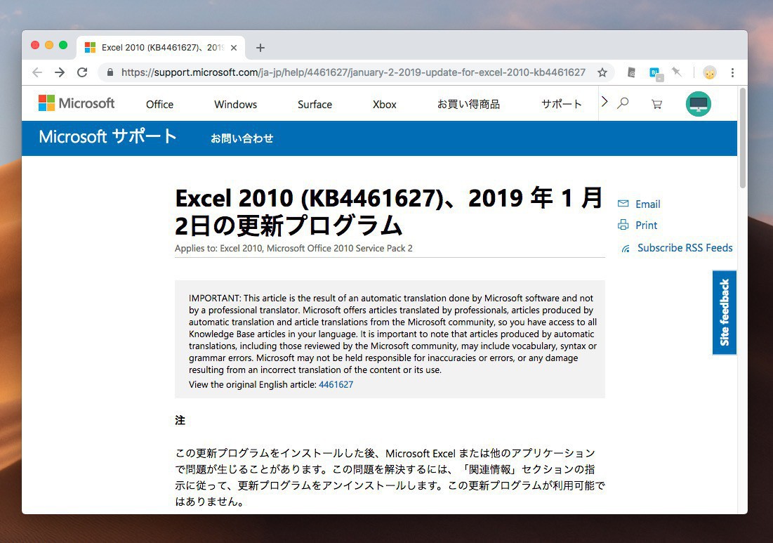Select the Excel 2010 (KB4461627) browser tab
Viewport: 773px width, 543px height.
click(x=161, y=48)
